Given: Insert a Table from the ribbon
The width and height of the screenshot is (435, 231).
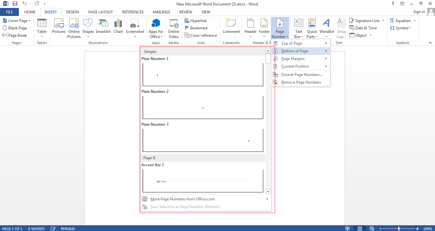Looking at the screenshot, I should pos(42,28).
